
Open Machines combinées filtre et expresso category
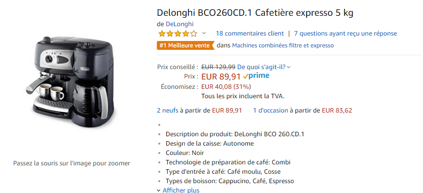(282, 45)
